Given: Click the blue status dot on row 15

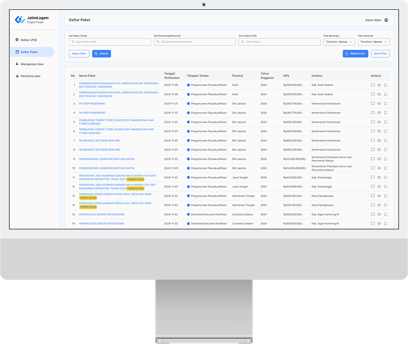Looking at the screenshot, I should tap(189, 214).
